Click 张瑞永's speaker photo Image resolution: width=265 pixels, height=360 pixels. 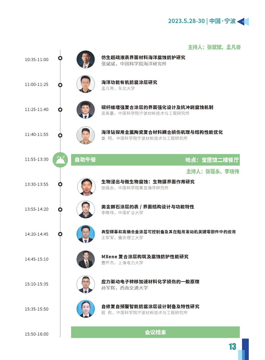pyautogui.click(x=86, y=187)
